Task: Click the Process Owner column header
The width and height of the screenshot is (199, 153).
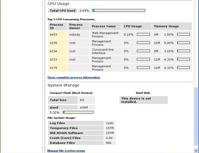Action: (x=76, y=26)
